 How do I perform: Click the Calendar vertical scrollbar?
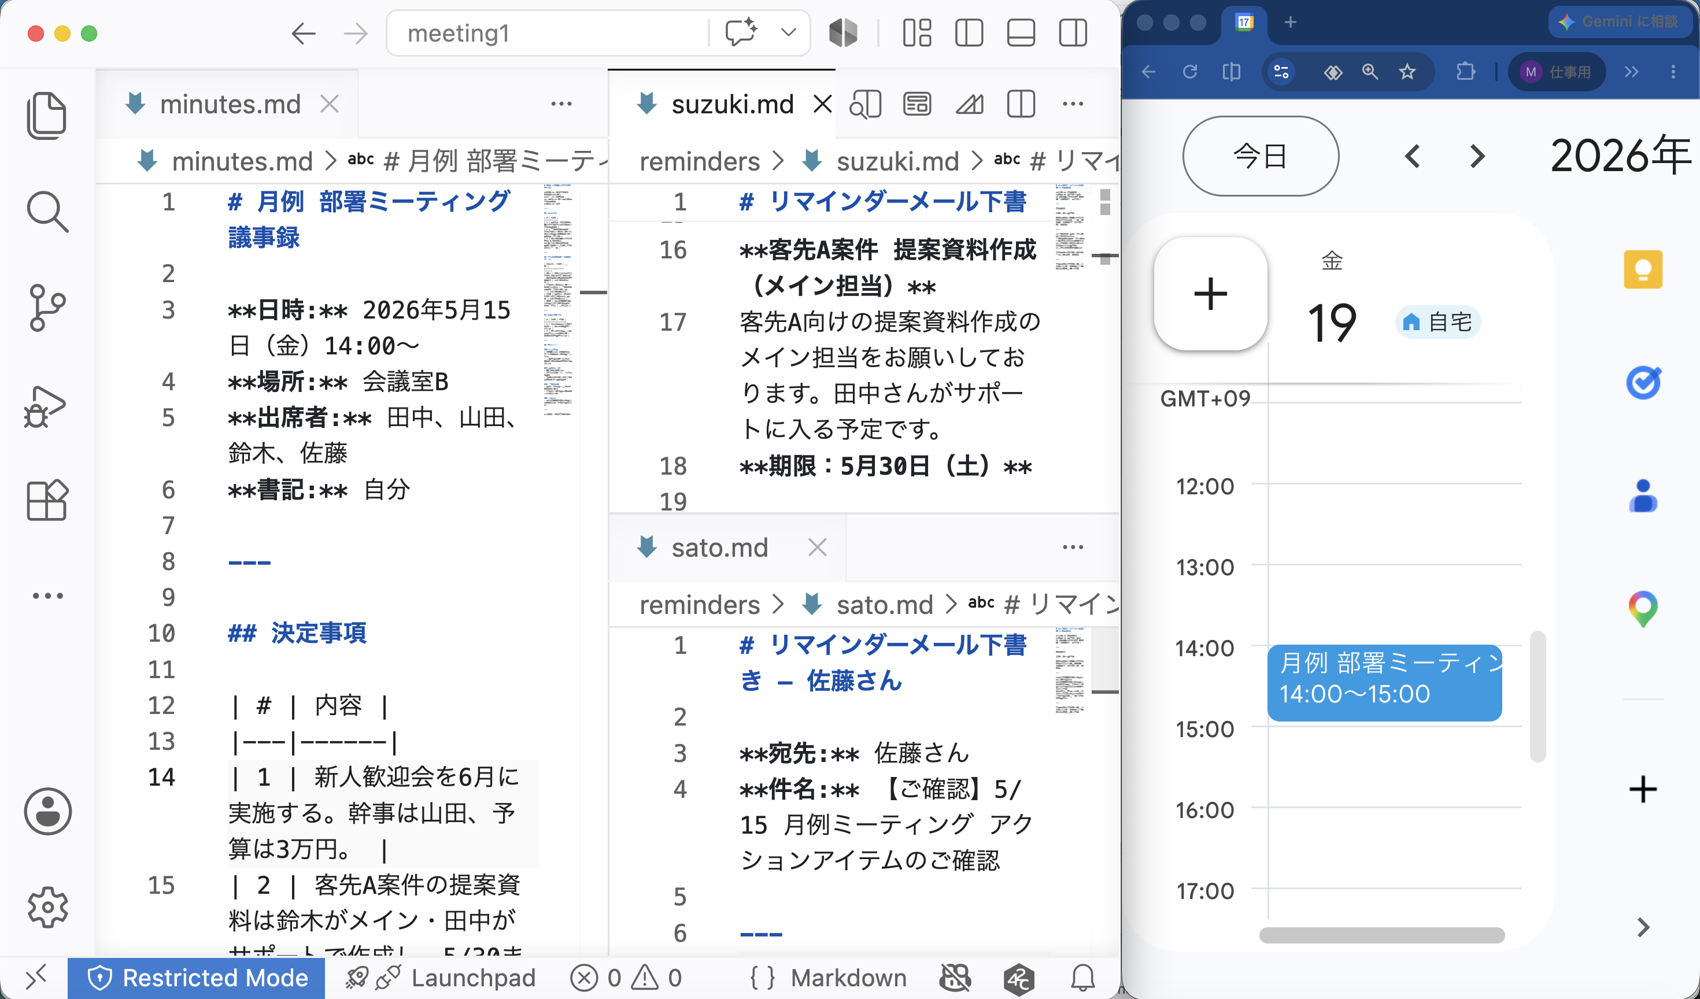tap(1538, 696)
